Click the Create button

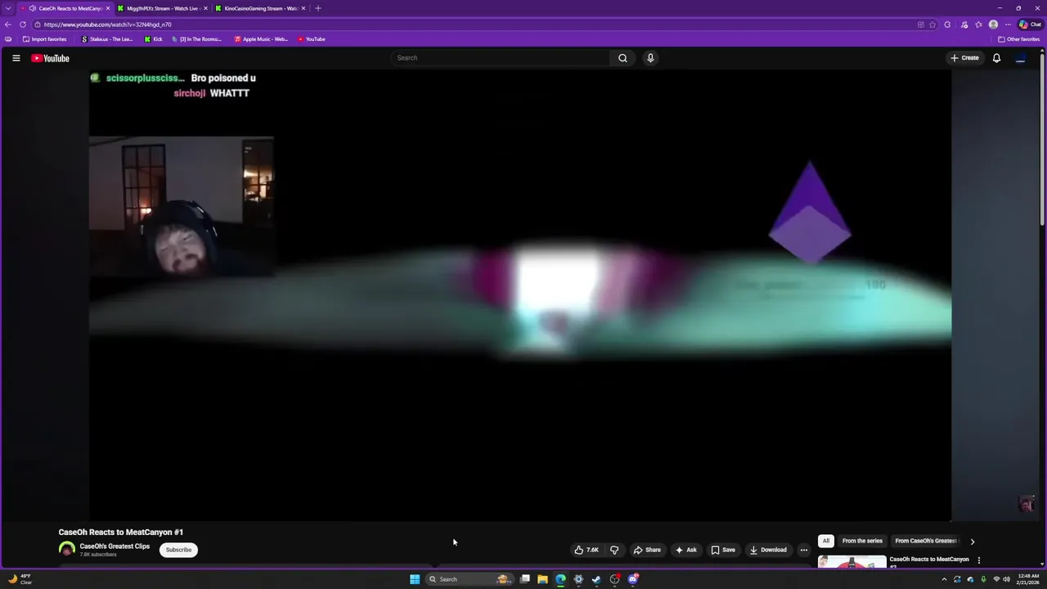coord(965,58)
